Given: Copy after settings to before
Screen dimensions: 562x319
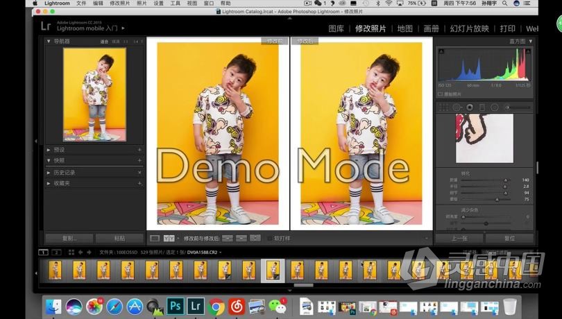Looking at the screenshot, I should [241, 239].
